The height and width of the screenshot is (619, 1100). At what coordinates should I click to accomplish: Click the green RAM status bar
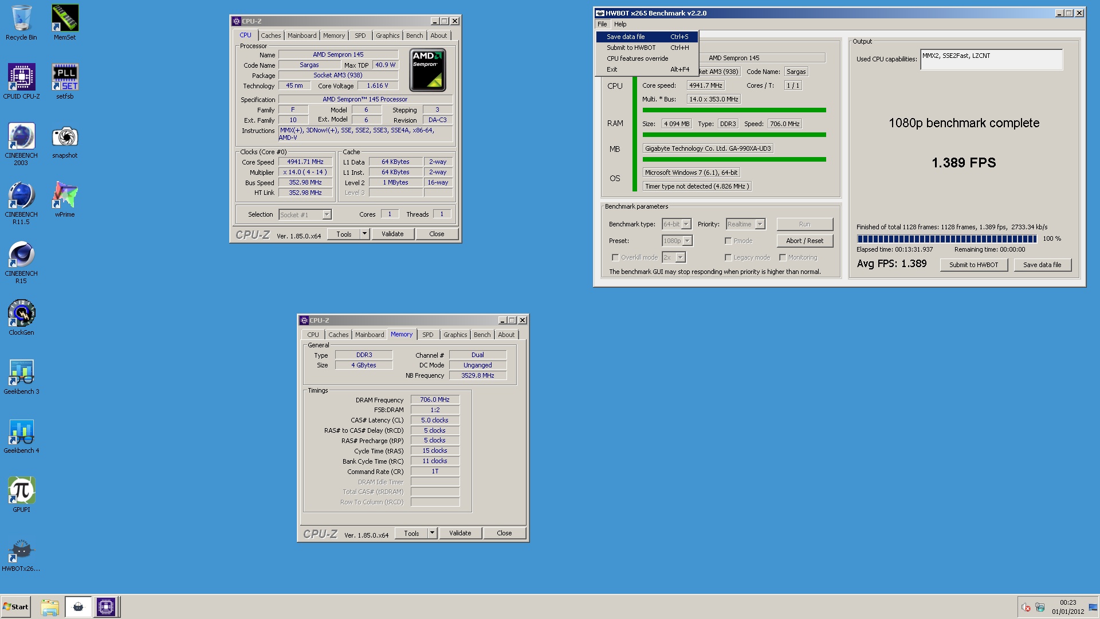[734, 135]
